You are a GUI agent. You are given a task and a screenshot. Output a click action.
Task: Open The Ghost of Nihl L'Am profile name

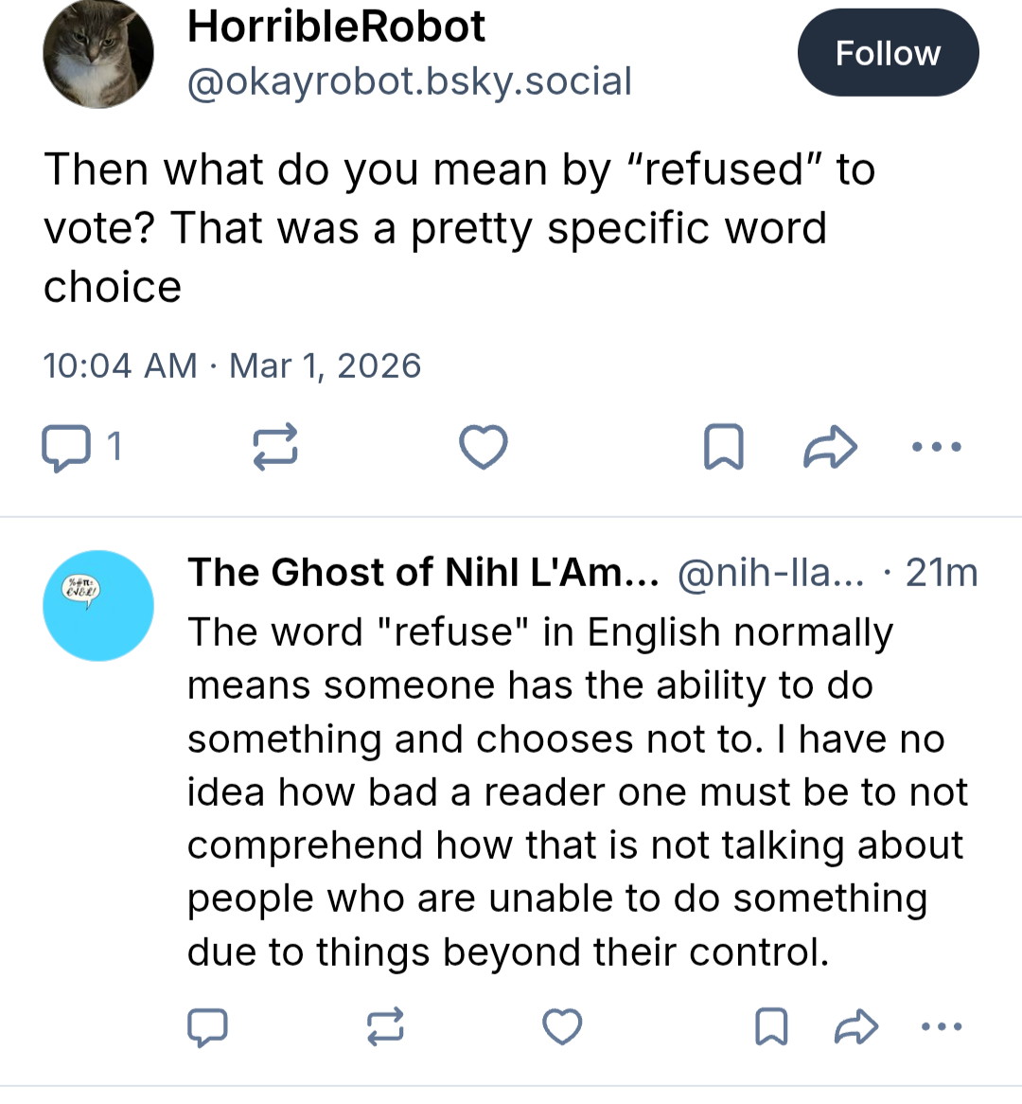coord(422,573)
